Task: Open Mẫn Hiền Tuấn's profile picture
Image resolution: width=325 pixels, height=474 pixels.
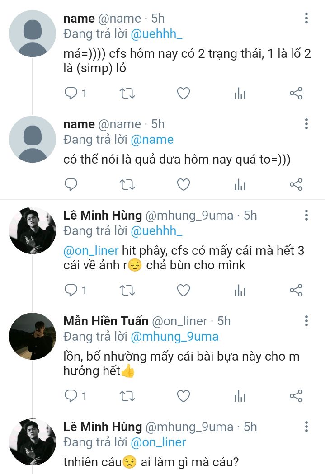Action: [x=33, y=336]
